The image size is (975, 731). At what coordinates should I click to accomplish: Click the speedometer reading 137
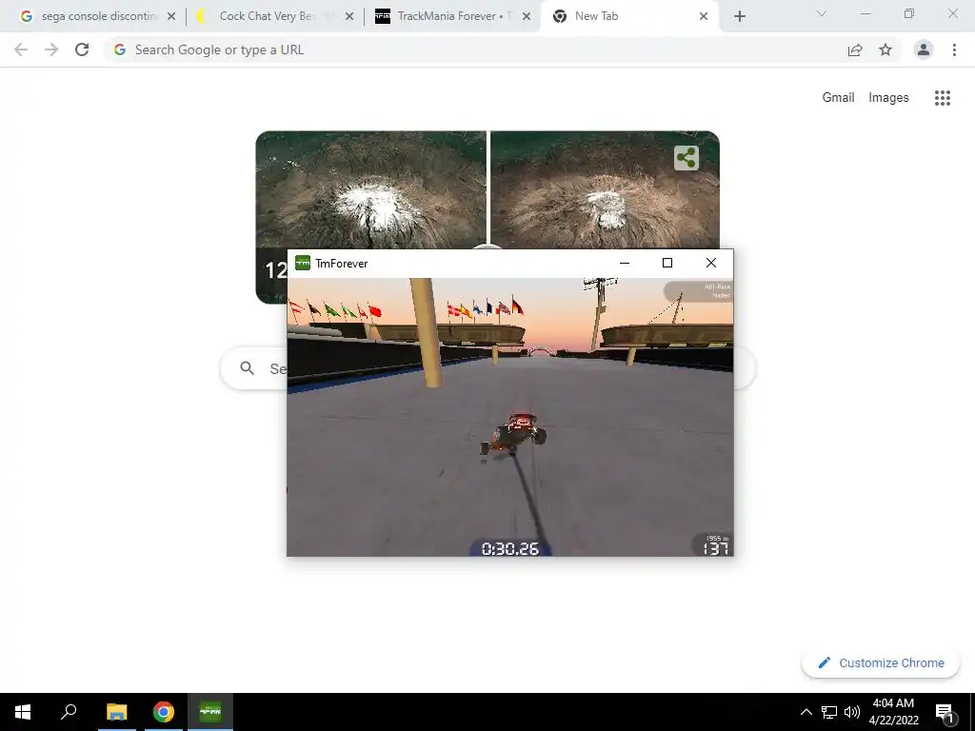coord(715,548)
